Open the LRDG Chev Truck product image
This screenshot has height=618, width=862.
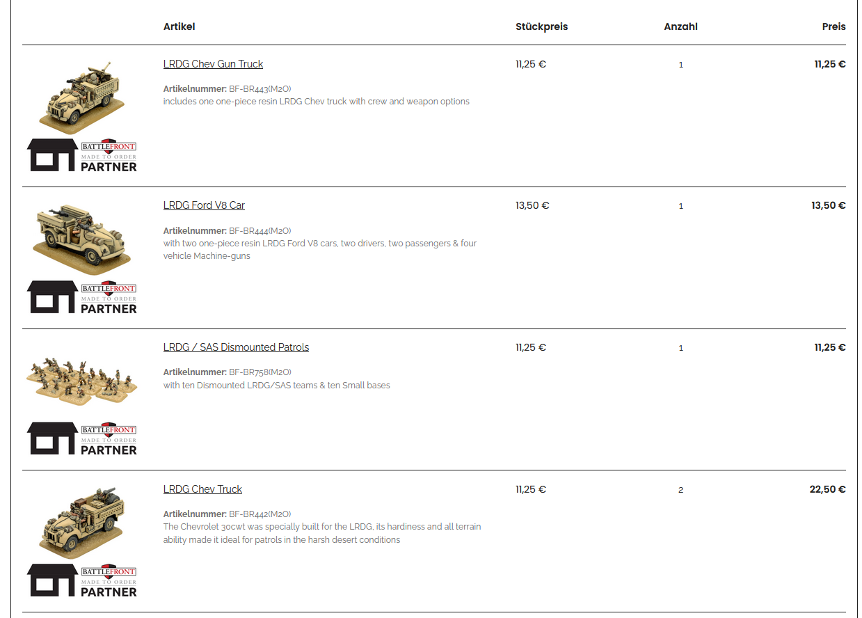tap(82, 522)
